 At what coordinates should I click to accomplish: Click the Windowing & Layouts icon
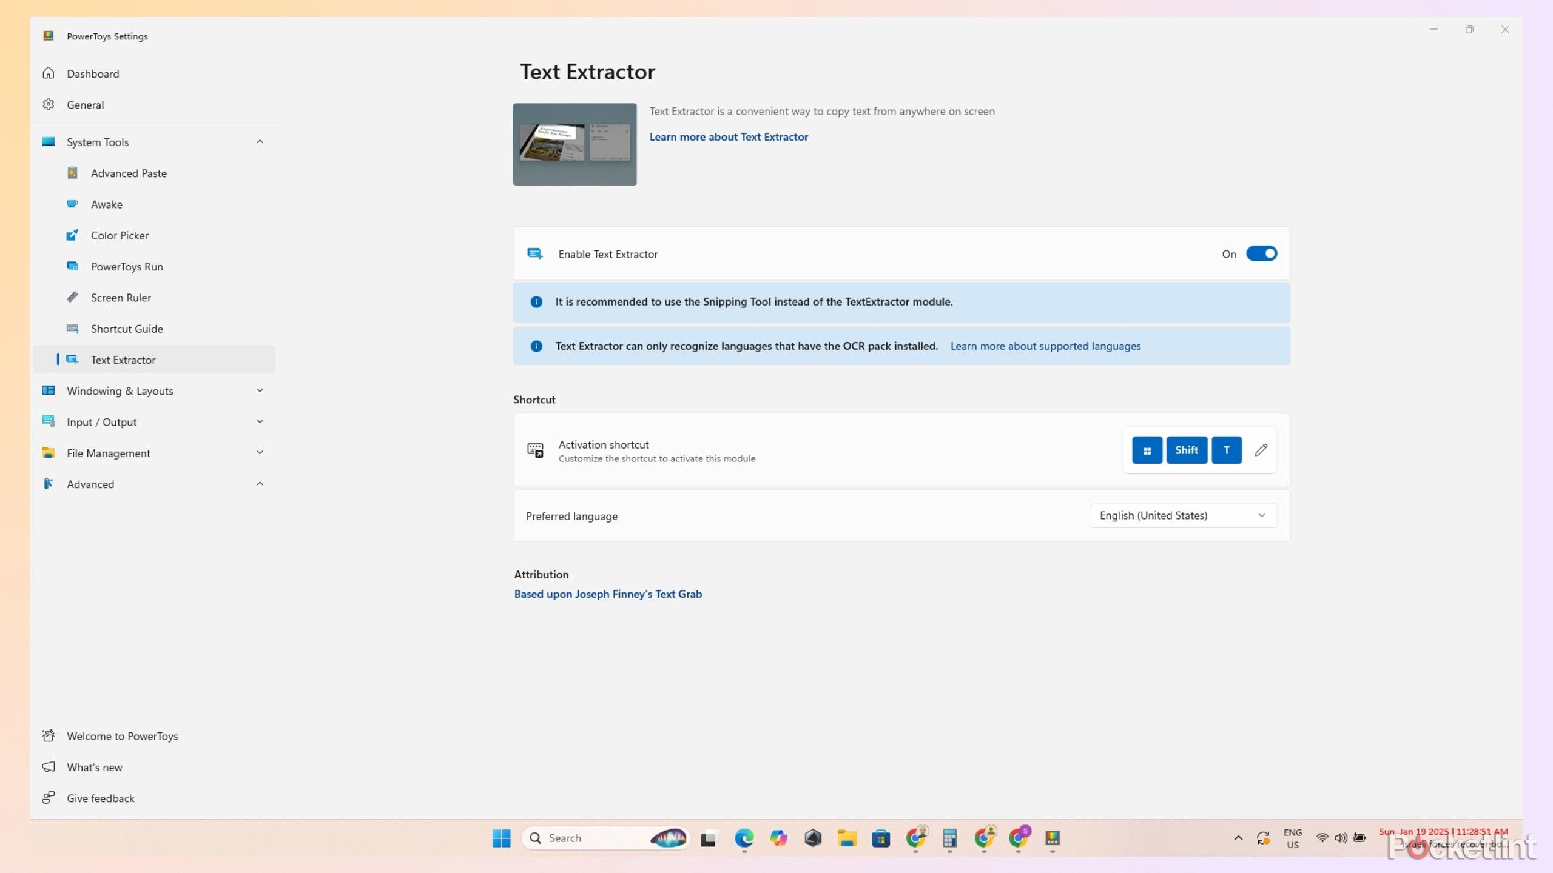49,390
